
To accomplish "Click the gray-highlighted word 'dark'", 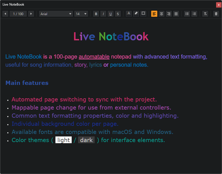I will click(87, 140).
